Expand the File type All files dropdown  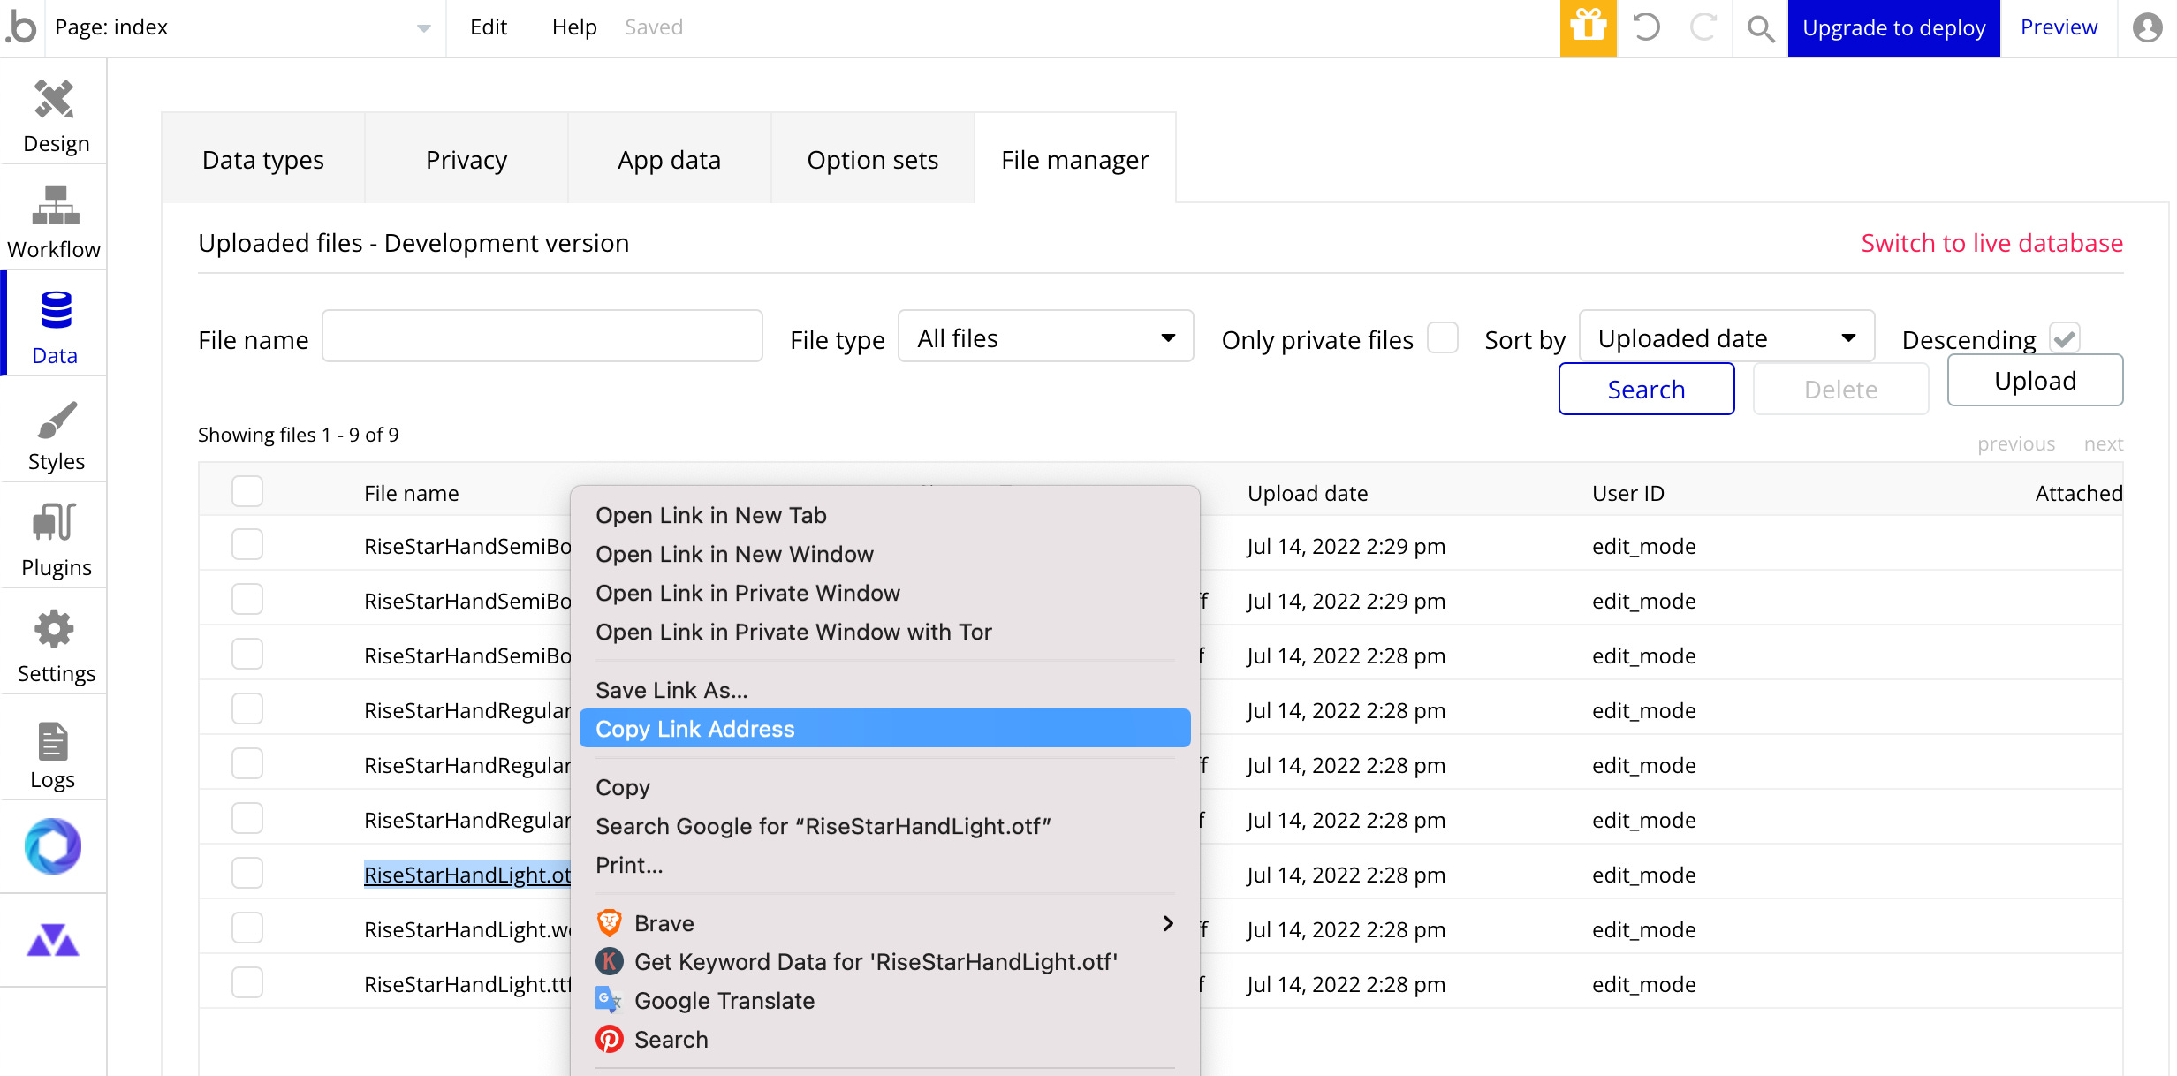[x=1045, y=337]
